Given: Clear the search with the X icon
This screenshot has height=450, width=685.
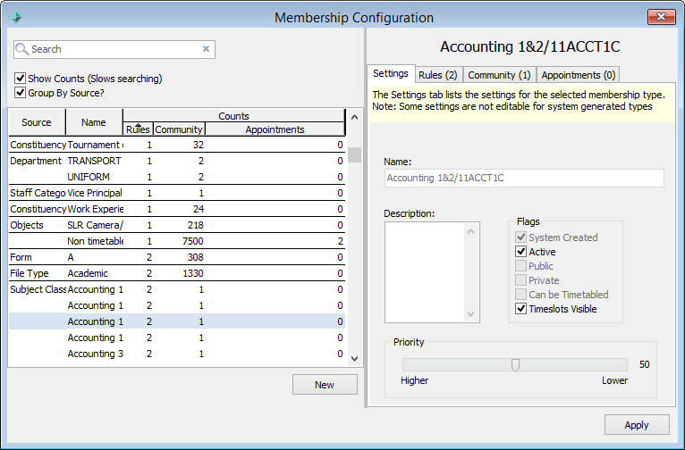Looking at the screenshot, I should (207, 49).
